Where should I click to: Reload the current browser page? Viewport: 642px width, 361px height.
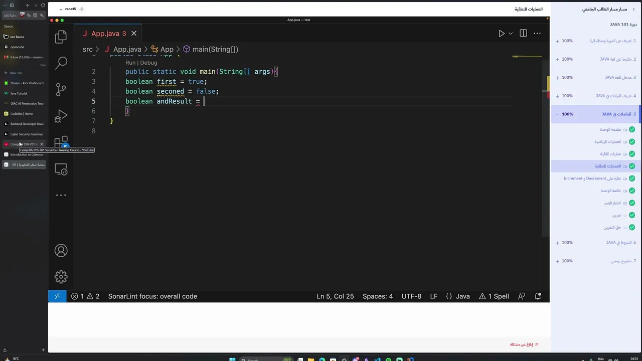[x=43, y=5]
